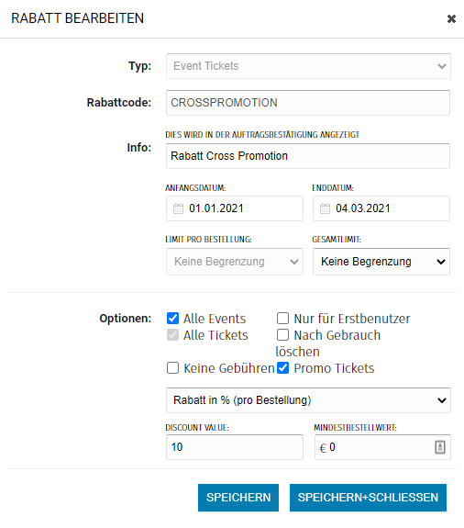464x528 pixels.
Task: Expand the Limit pro Bestellung dropdown
Action: 235,262
